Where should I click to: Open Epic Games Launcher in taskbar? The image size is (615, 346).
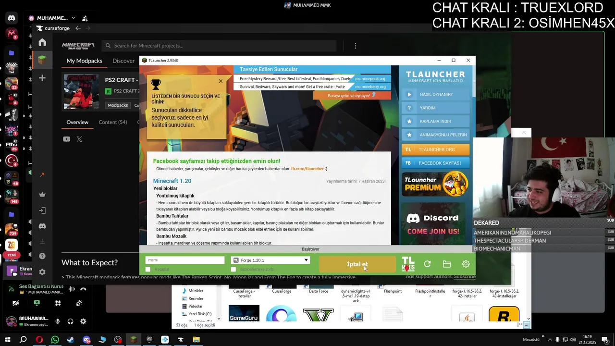tap(149, 340)
